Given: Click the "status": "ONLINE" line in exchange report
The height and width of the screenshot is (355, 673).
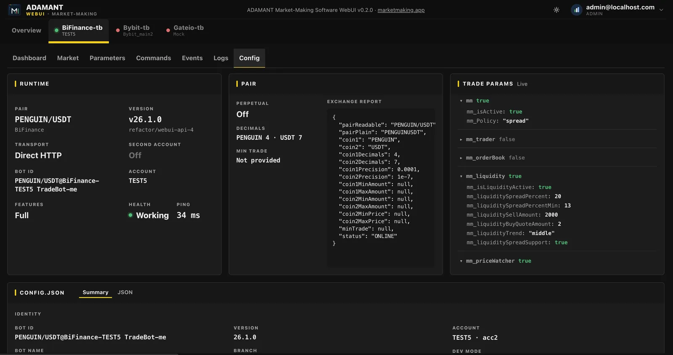Looking at the screenshot, I should (368, 236).
